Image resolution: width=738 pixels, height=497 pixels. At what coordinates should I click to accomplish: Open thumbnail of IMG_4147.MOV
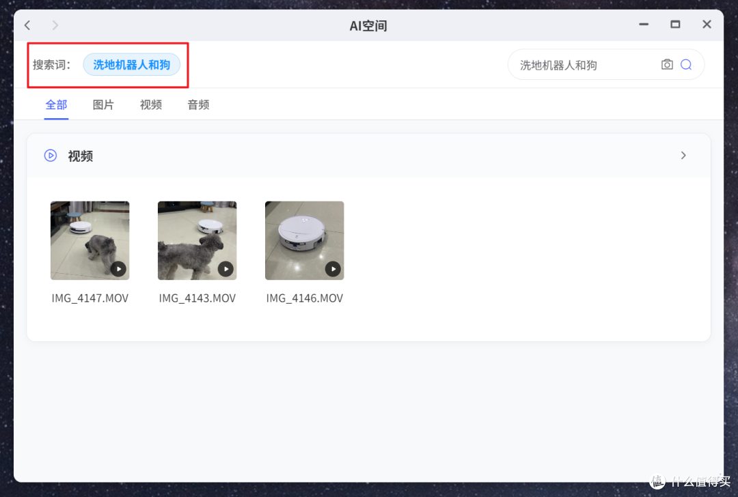coord(90,240)
